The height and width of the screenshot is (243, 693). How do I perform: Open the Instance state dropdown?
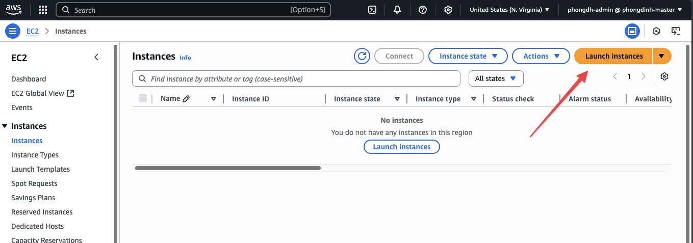pos(468,56)
